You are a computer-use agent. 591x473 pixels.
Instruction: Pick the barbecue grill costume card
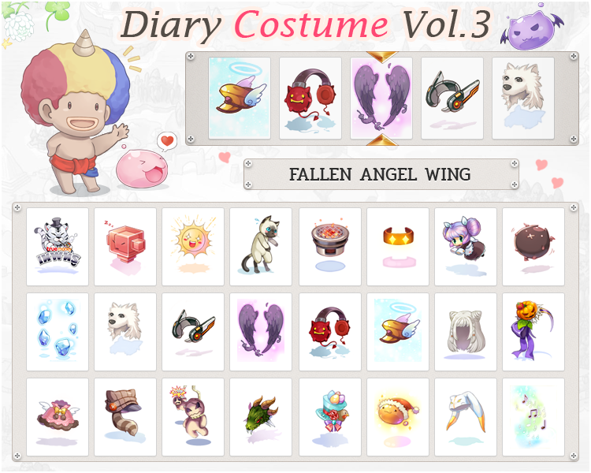tap(330, 246)
